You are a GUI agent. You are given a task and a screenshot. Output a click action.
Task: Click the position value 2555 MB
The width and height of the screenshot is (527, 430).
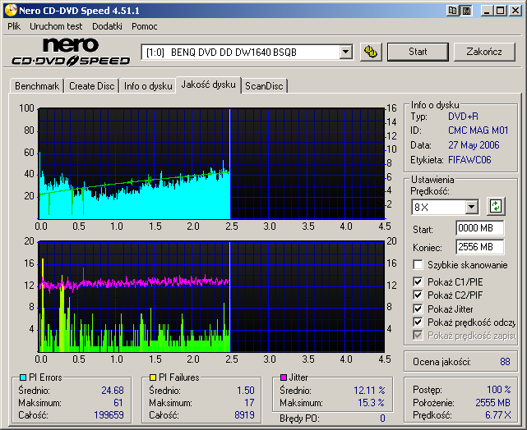point(492,402)
